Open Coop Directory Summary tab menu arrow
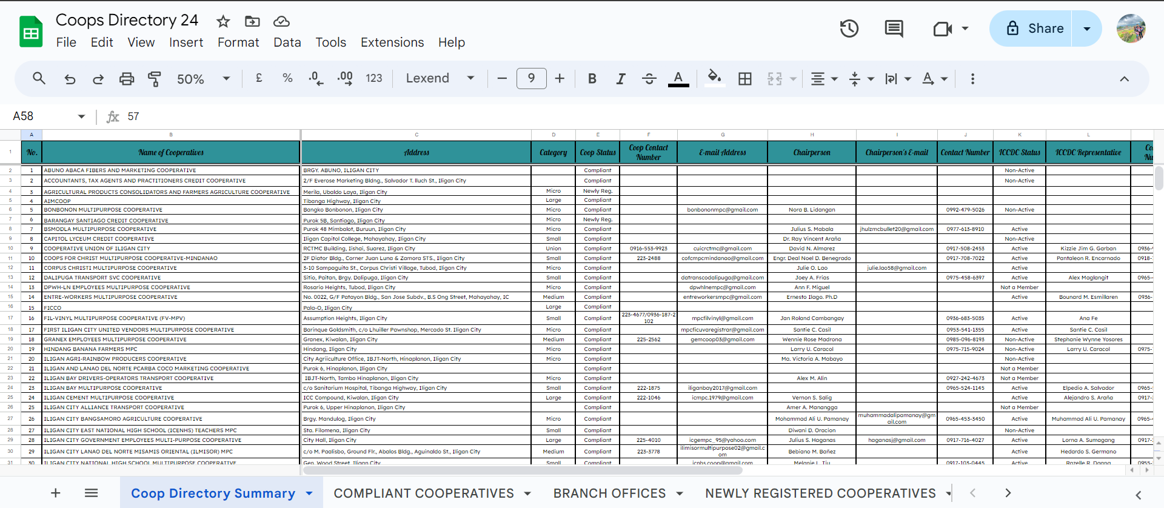The height and width of the screenshot is (508, 1164). (x=309, y=493)
